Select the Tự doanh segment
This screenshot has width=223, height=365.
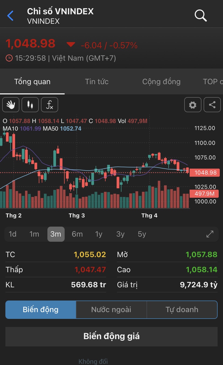coord(182,309)
